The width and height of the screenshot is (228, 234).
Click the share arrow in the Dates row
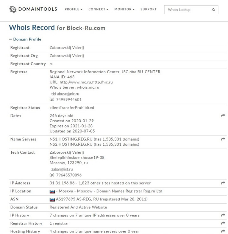click(223, 116)
